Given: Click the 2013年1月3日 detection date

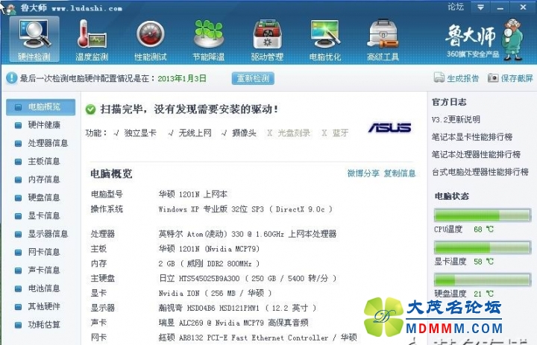Looking at the screenshot, I should pyautogui.click(x=182, y=78).
